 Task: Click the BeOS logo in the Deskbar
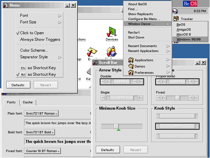tap(190, 4)
